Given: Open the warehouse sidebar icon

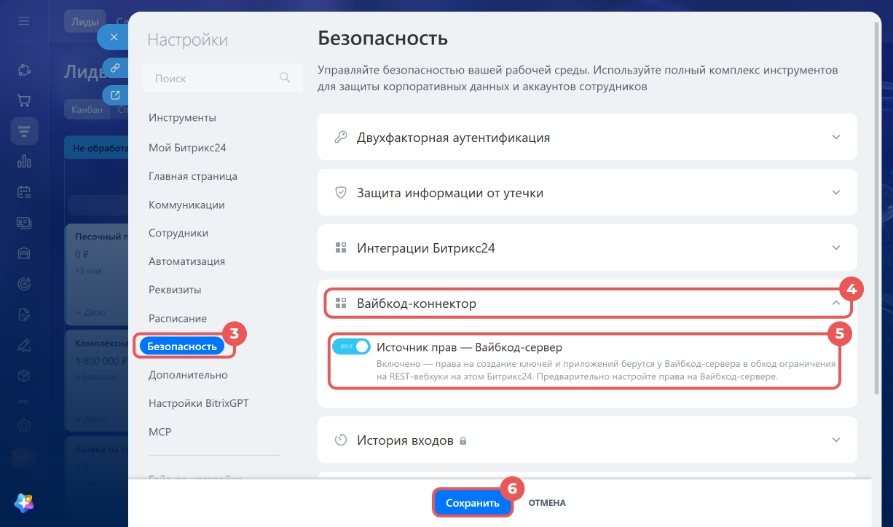Looking at the screenshot, I should click(24, 253).
